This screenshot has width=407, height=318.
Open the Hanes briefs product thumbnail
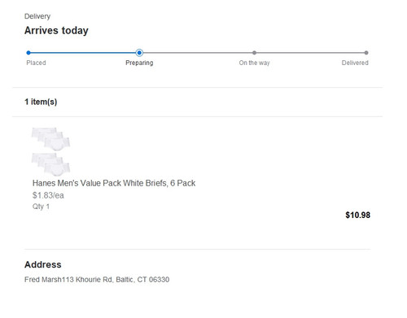[x=50, y=151]
